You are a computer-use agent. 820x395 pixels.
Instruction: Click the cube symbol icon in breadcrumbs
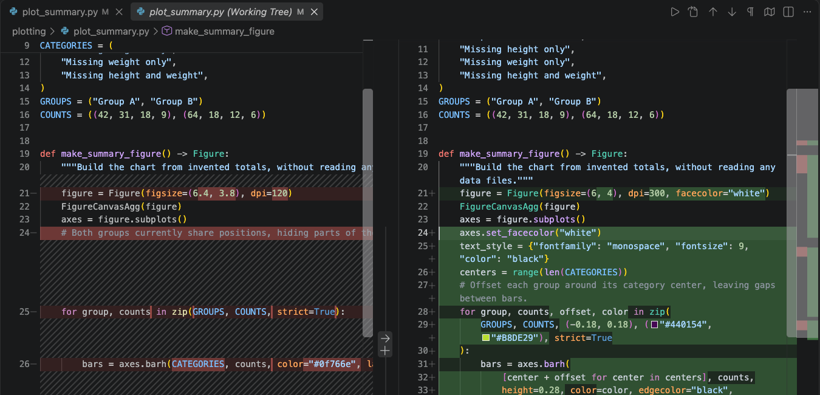point(166,31)
